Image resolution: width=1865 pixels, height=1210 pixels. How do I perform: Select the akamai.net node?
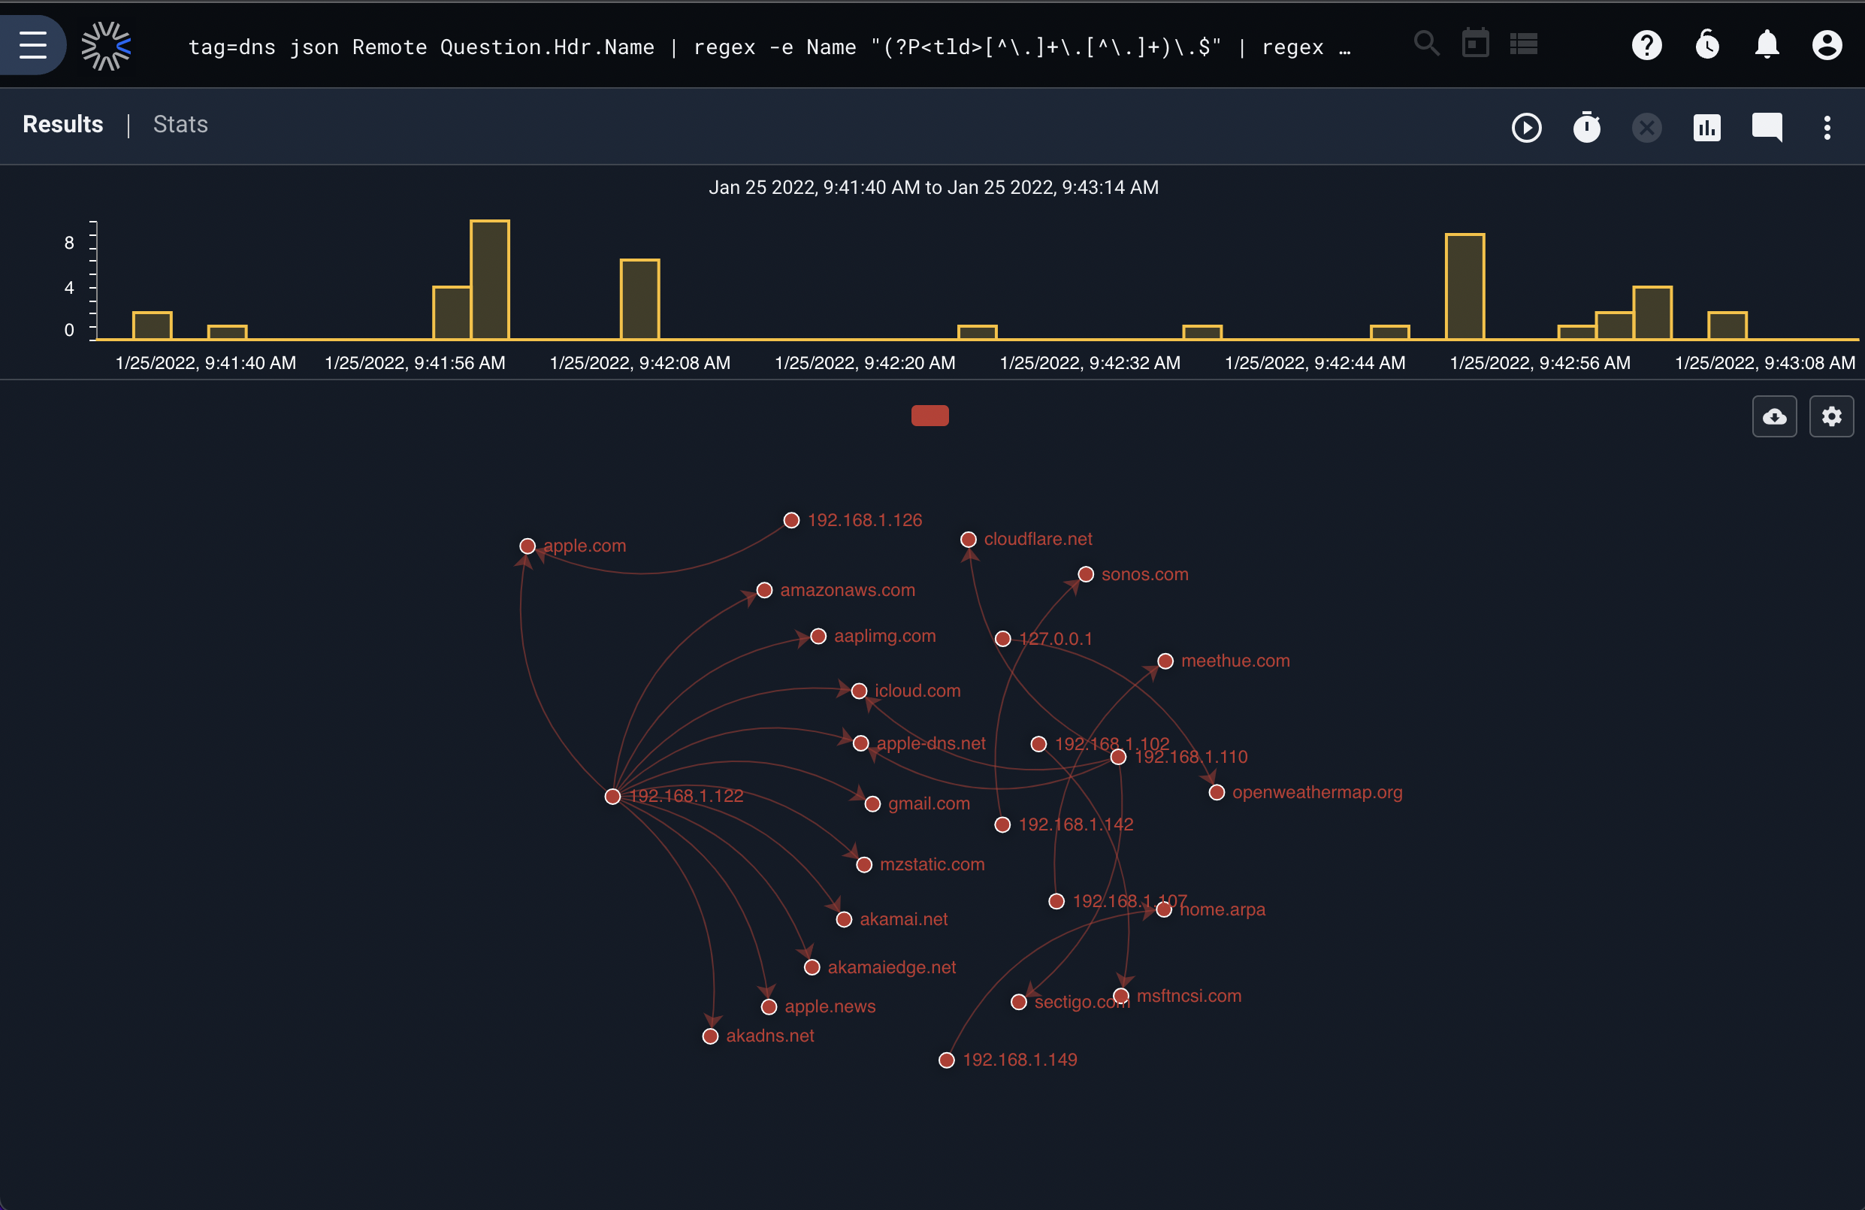pyautogui.click(x=844, y=919)
